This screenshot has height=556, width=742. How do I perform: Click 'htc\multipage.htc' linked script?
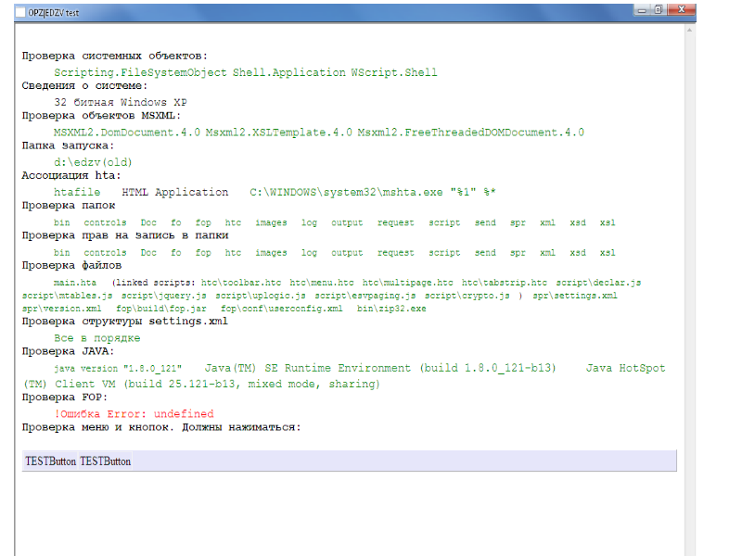pos(408,283)
